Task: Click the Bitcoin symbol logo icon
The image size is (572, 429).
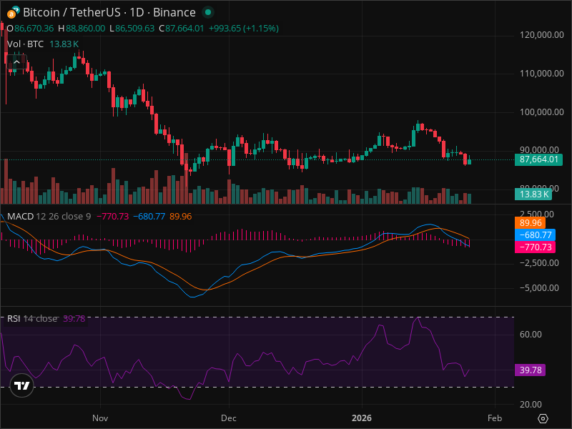Action: 14,12
